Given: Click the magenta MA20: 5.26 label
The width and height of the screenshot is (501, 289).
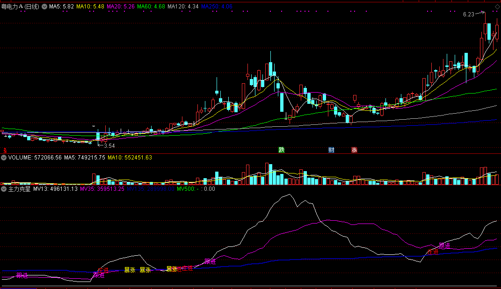Looking at the screenshot, I should [x=121, y=7].
